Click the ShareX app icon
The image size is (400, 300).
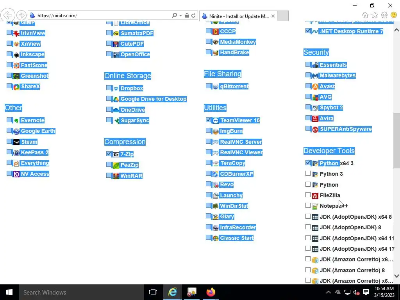click(x=16, y=87)
